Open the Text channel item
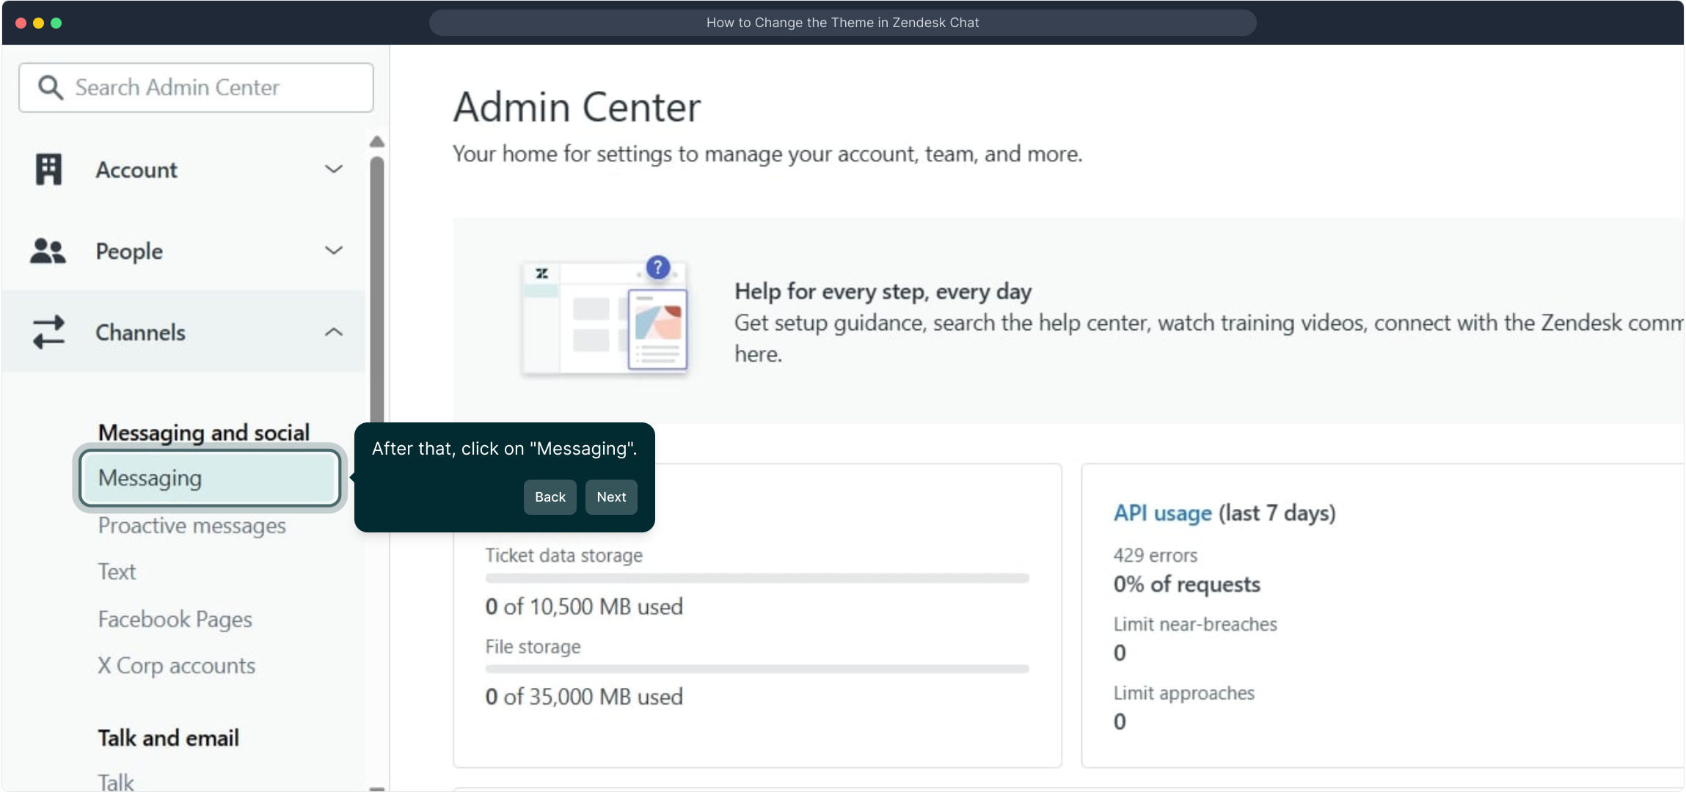This screenshot has height=792, width=1686. tap(117, 572)
